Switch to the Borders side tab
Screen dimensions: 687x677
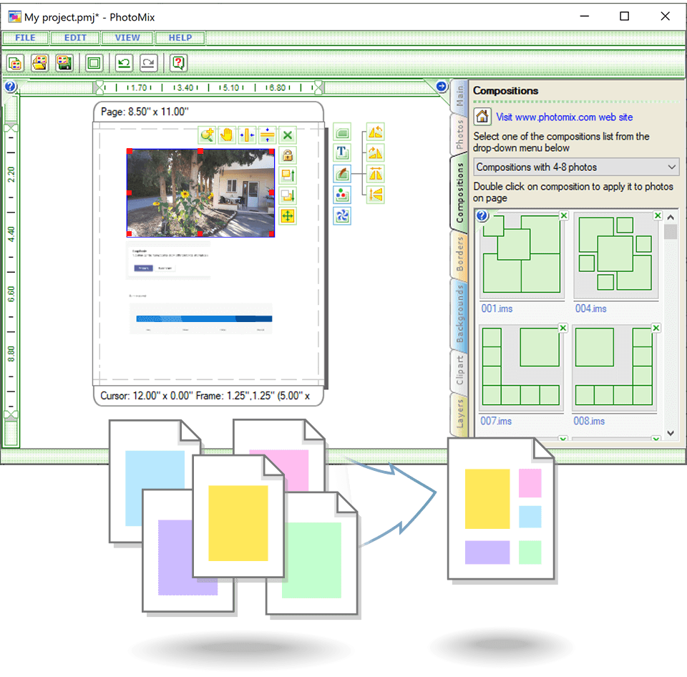[x=459, y=254]
